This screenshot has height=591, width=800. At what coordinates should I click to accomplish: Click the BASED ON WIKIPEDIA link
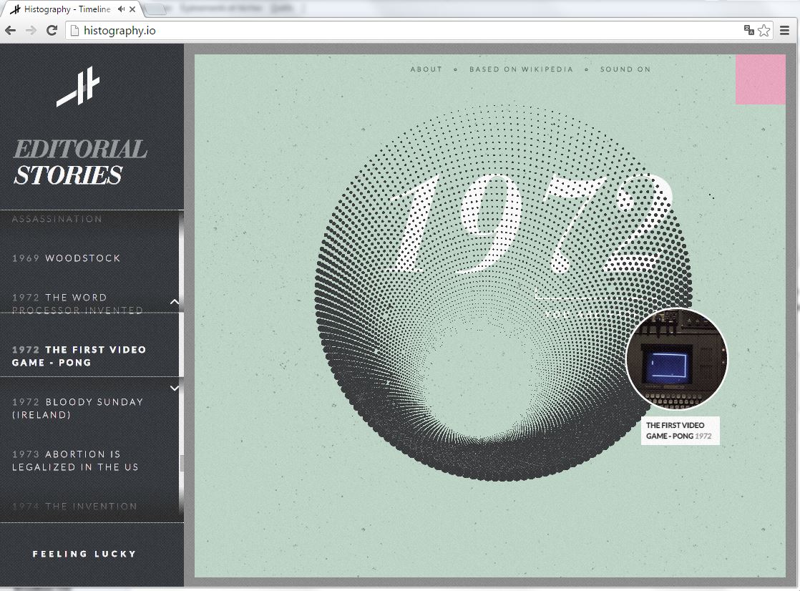click(x=521, y=69)
